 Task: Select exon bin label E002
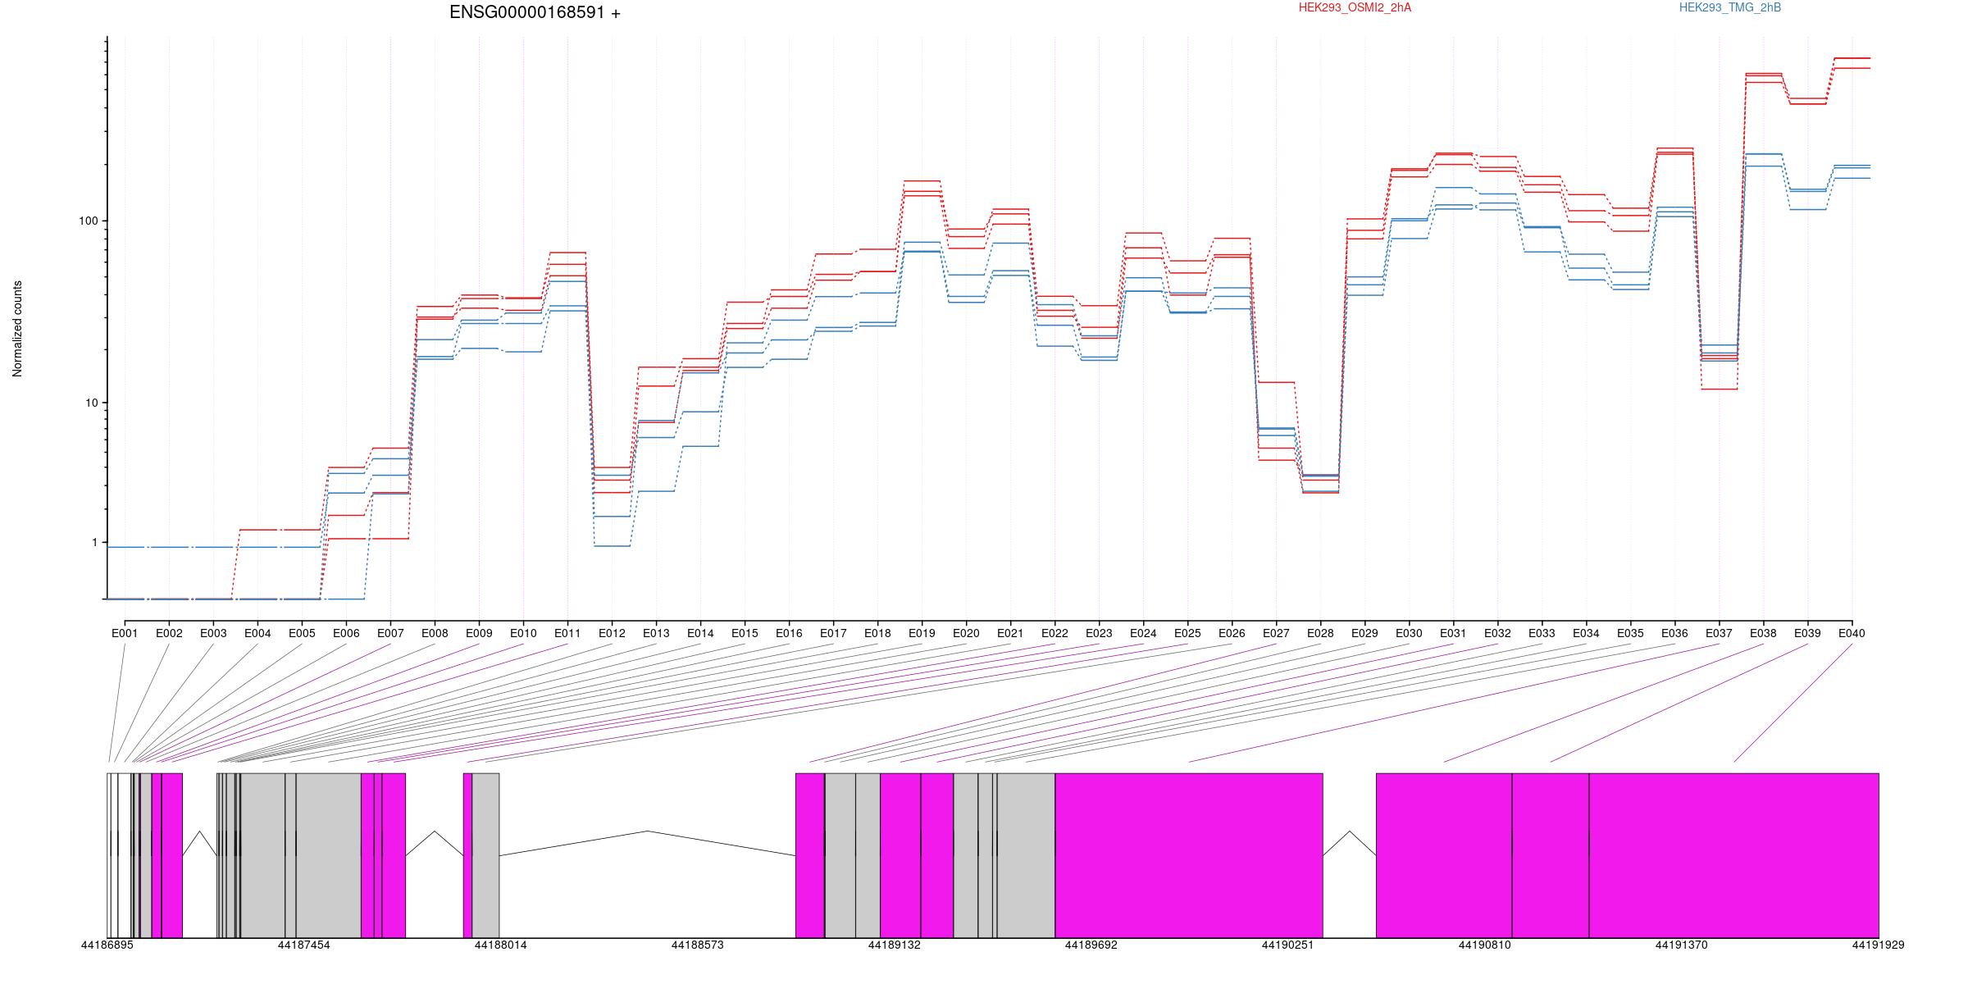[169, 633]
